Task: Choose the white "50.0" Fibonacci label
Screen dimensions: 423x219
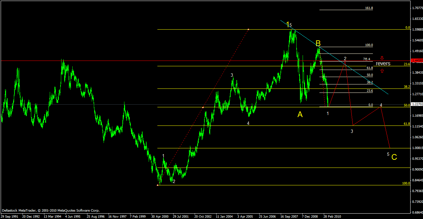Action: click(x=370, y=75)
